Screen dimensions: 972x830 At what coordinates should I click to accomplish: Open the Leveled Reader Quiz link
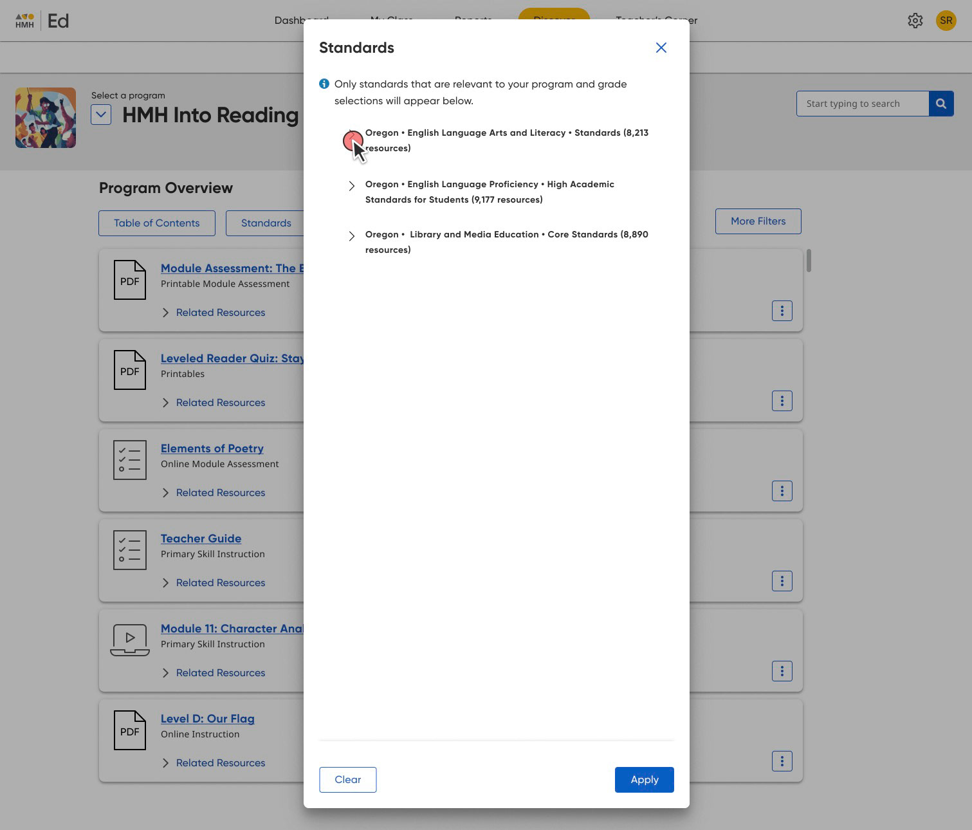tap(232, 358)
